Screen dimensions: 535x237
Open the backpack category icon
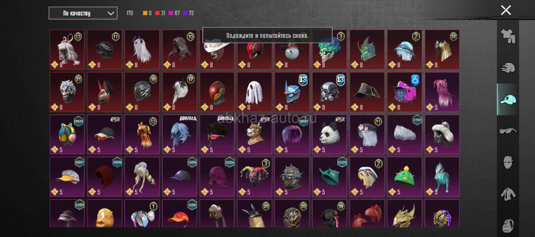coord(508,225)
